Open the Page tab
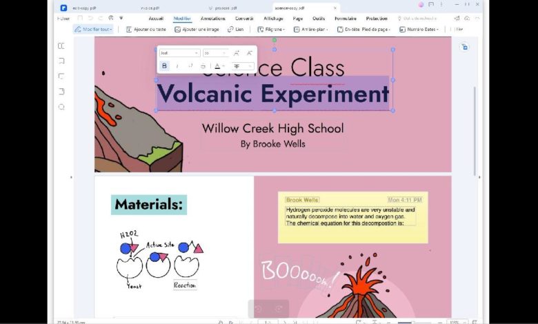Image resolution: width=538 pixels, height=324 pixels. click(x=298, y=19)
